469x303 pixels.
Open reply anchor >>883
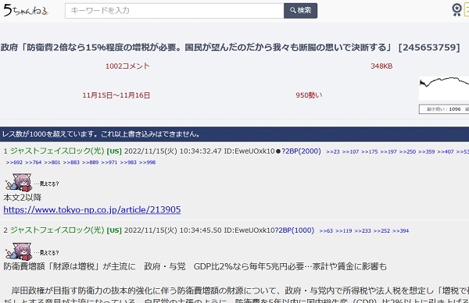(x=71, y=162)
